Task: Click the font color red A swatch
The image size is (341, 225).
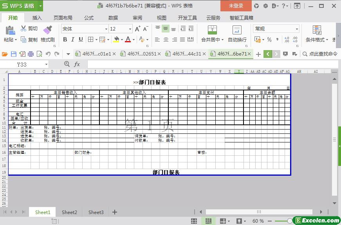Action: click(x=128, y=40)
